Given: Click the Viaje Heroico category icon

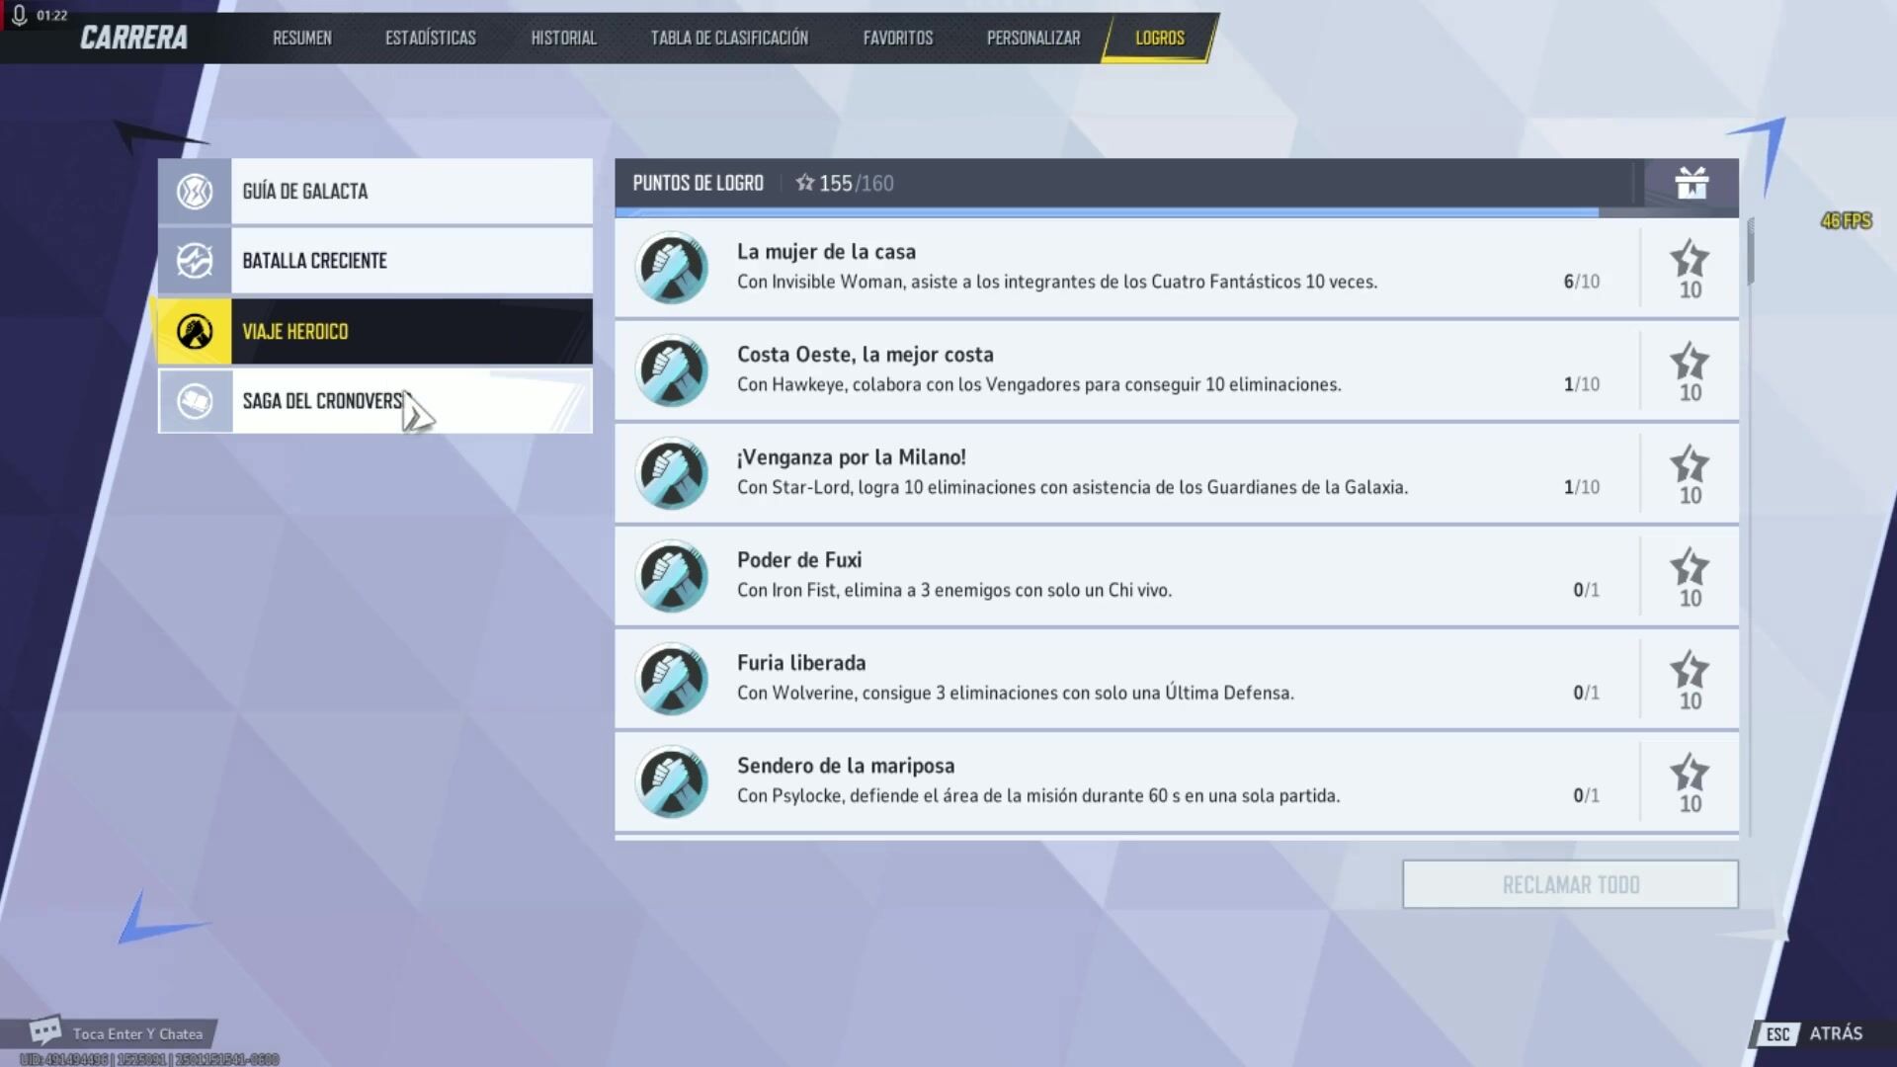Looking at the screenshot, I should pyautogui.click(x=195, y=332).
